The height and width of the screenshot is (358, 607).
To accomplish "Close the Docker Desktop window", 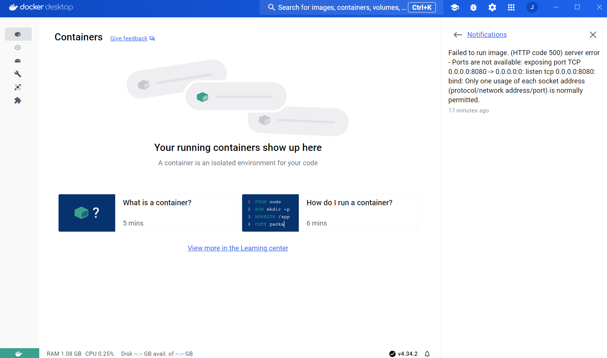I will pos(599,7).
